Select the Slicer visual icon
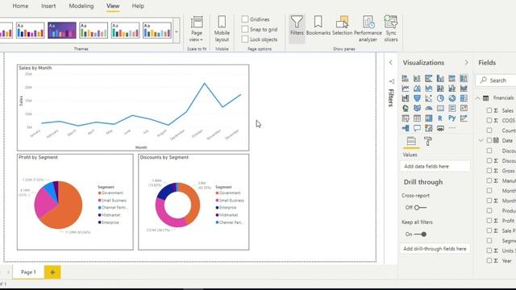516x290 pixels. click(x=405, y=118)
